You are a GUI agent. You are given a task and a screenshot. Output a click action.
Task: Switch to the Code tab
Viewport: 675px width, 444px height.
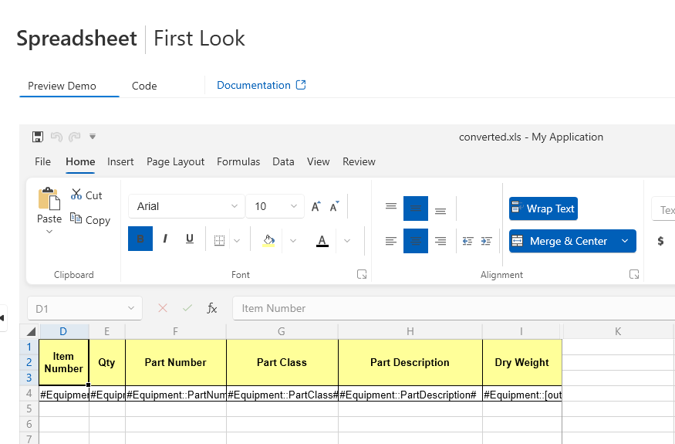144,86
